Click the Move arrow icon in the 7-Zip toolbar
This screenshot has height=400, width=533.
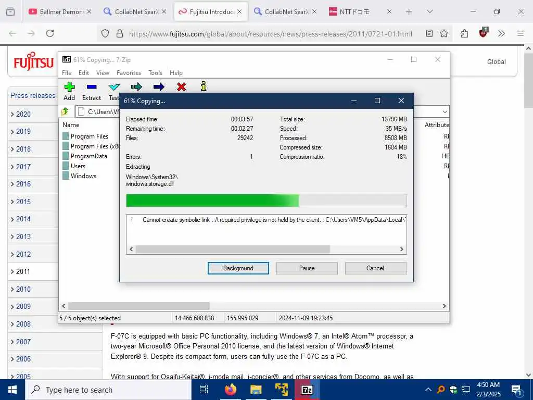(x=159, y=87)
